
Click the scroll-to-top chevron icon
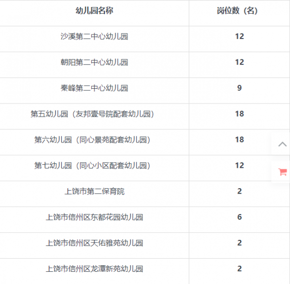[x=282, y=144]
